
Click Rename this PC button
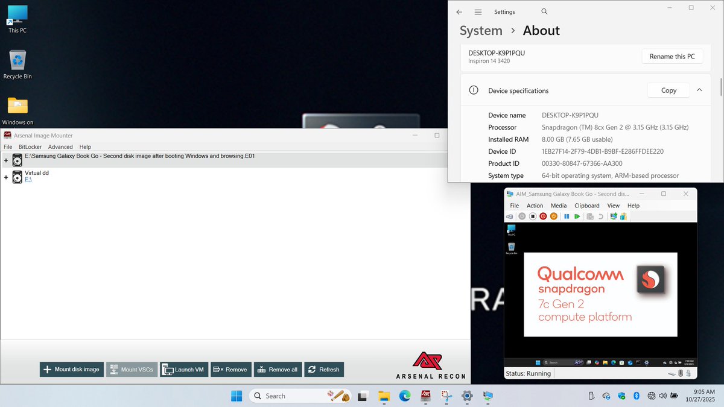pos(672,57)
